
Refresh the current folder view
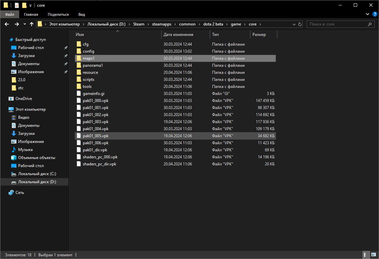pos(300,24)
